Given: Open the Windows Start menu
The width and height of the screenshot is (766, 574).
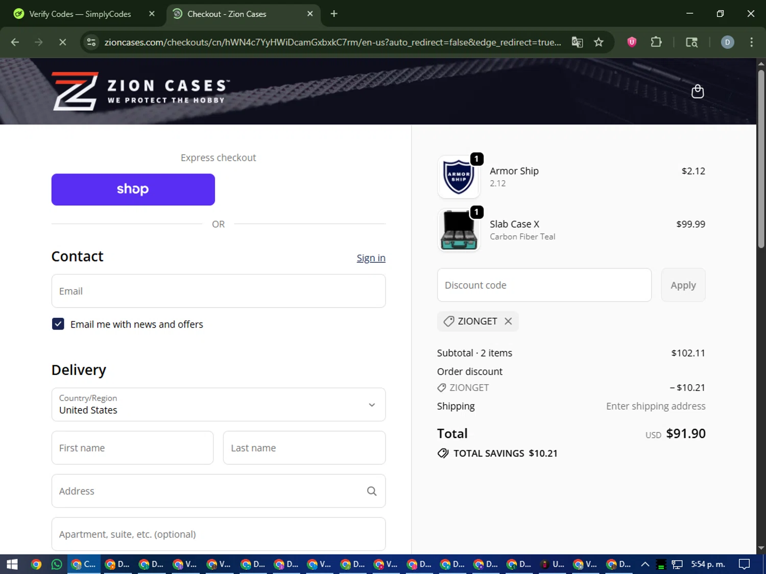Looking at the screenshot, I should point(12,564).
